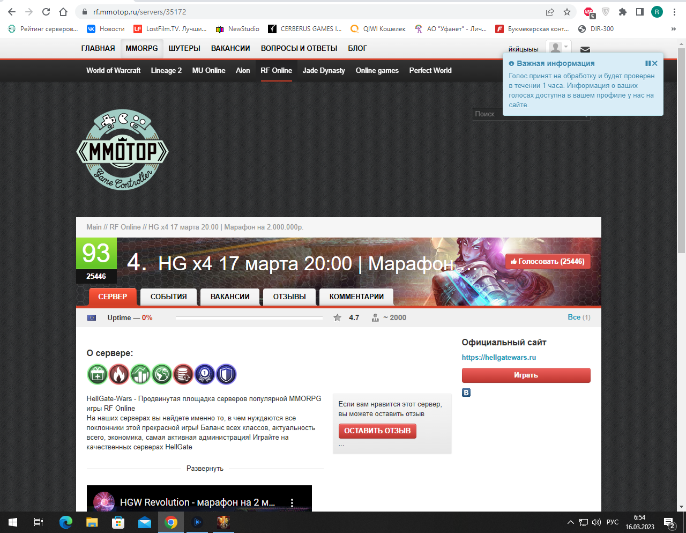The width and height of the screenshot is (686, 533).
Task: Click the EU flag icon next to Uptime
Action: (x=92, y=317)
